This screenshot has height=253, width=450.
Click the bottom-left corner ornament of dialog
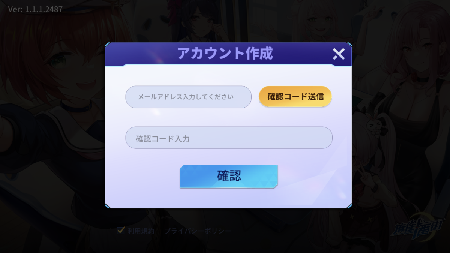(108, 205)
